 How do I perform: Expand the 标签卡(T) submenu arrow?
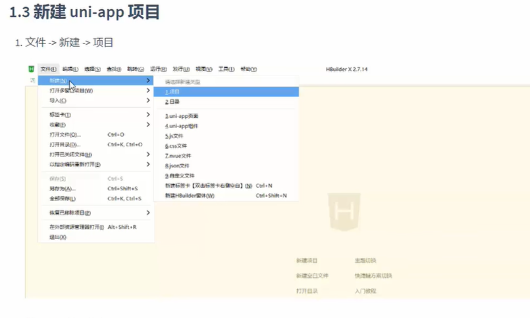[x=148, y=115]
